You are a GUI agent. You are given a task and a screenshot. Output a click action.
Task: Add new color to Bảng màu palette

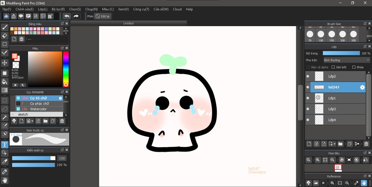(x=14, y=39)
